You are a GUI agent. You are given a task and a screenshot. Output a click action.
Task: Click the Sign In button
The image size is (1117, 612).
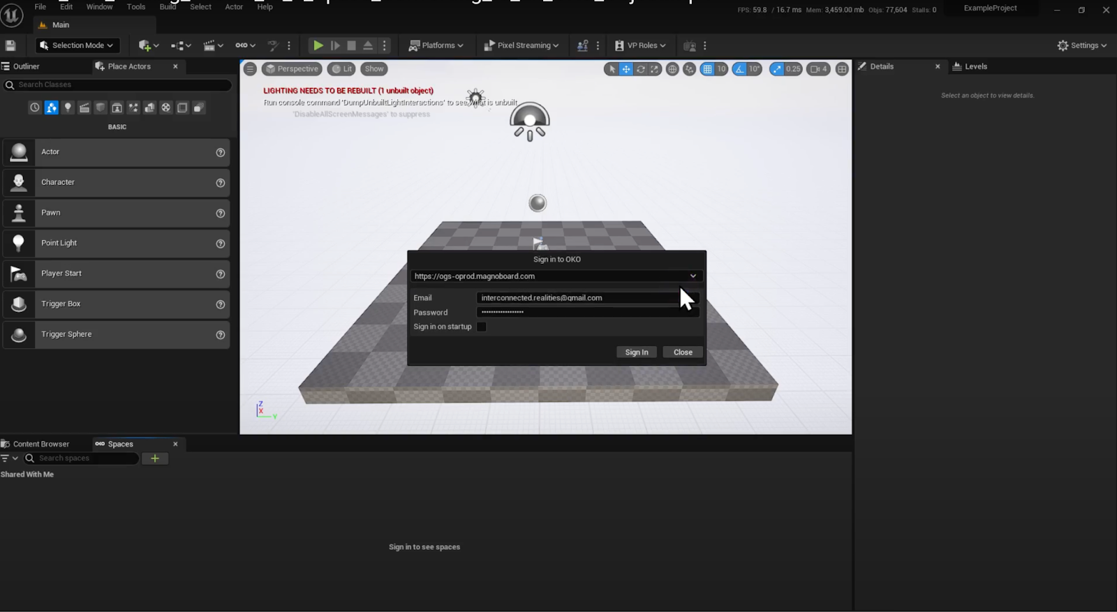point(636,352)
